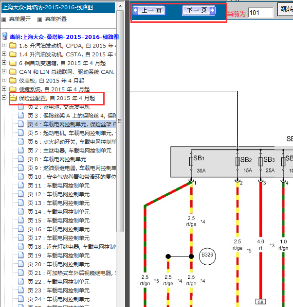Expand the 6 档自动变速箱 folder
The height and width of the screenshot is (307, 293).
tap(4, 63)
